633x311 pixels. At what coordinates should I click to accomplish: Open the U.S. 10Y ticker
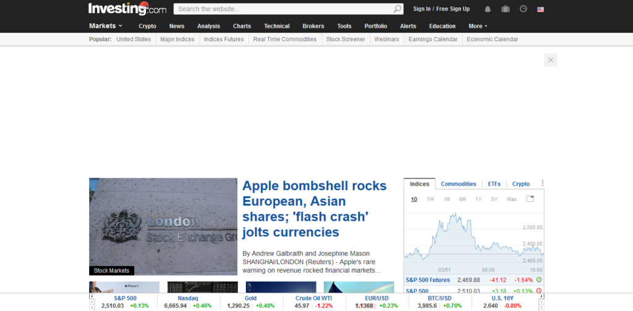point(502,298)
